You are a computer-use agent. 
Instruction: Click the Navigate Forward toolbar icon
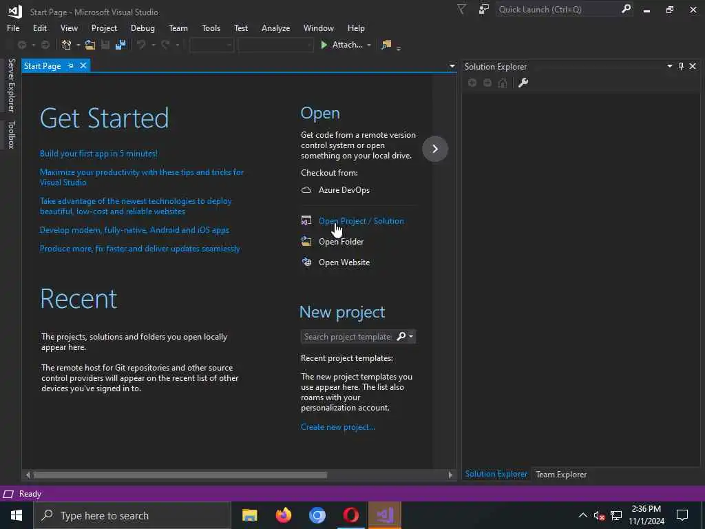click(45, 45)
